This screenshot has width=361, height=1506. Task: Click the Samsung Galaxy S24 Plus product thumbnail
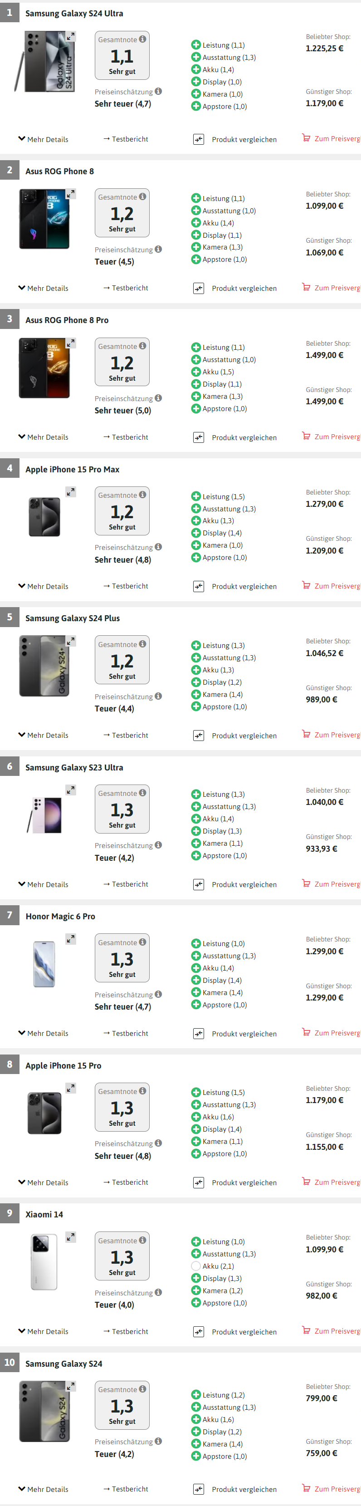(x=44, y=666)
